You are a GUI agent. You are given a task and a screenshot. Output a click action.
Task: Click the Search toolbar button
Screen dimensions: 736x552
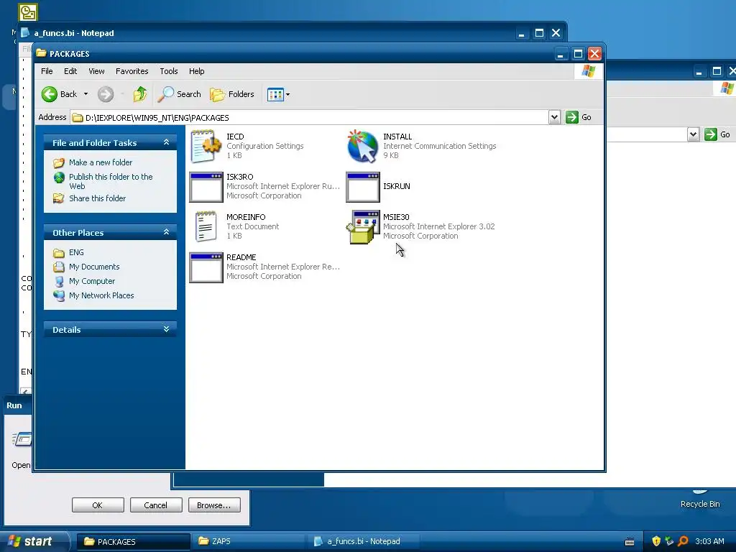pyautogui.click(x=179, y=94)
